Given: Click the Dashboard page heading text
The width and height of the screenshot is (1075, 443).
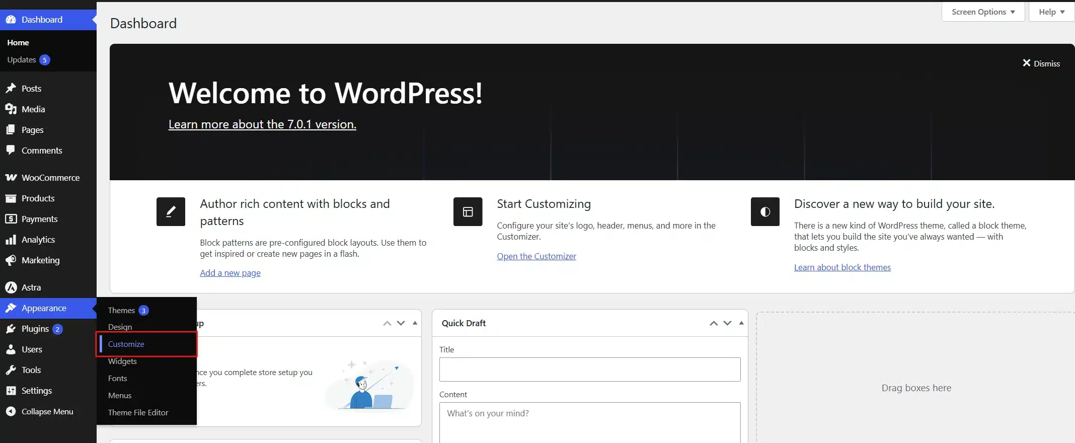Looking at the screenshot, I should [x=143, y=23].
